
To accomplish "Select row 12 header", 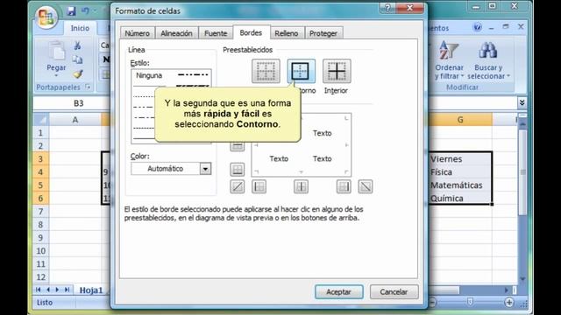I will (x=41, y=276).
